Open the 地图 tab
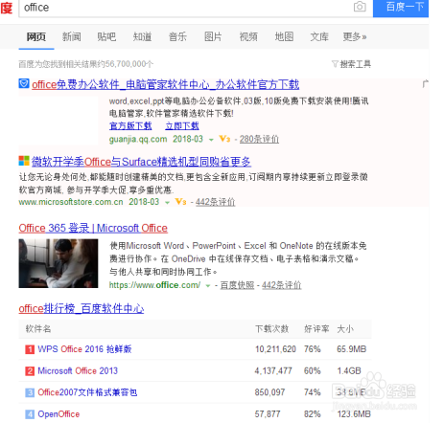This screenshot has height=423, width=444. pos(284,36)
